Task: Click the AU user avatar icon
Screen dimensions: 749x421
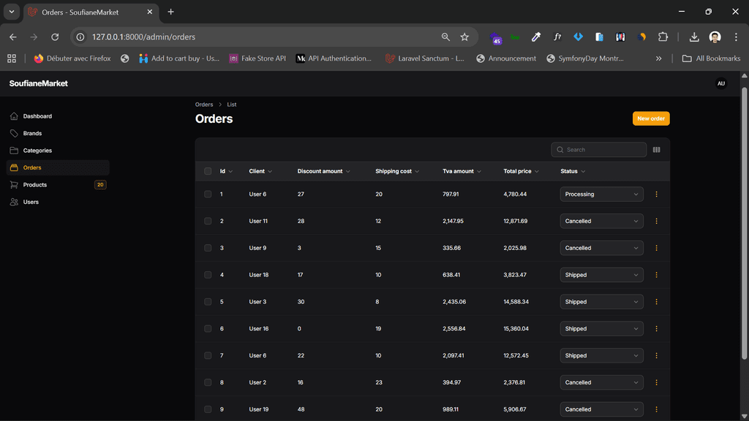Action: 720,83
